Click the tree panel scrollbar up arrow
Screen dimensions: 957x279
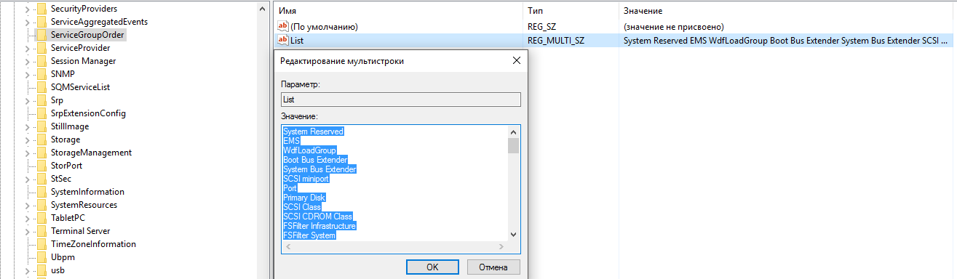tap(262, 9)
